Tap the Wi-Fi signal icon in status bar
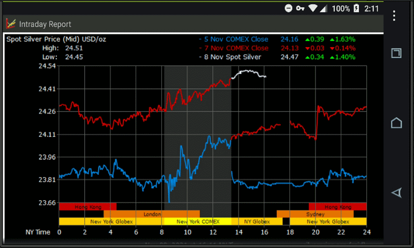This screenshot has width=414, height=248. tap(313, 8)
